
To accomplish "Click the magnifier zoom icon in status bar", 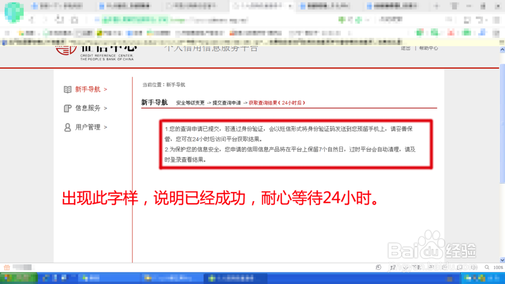I will point(487,267).
